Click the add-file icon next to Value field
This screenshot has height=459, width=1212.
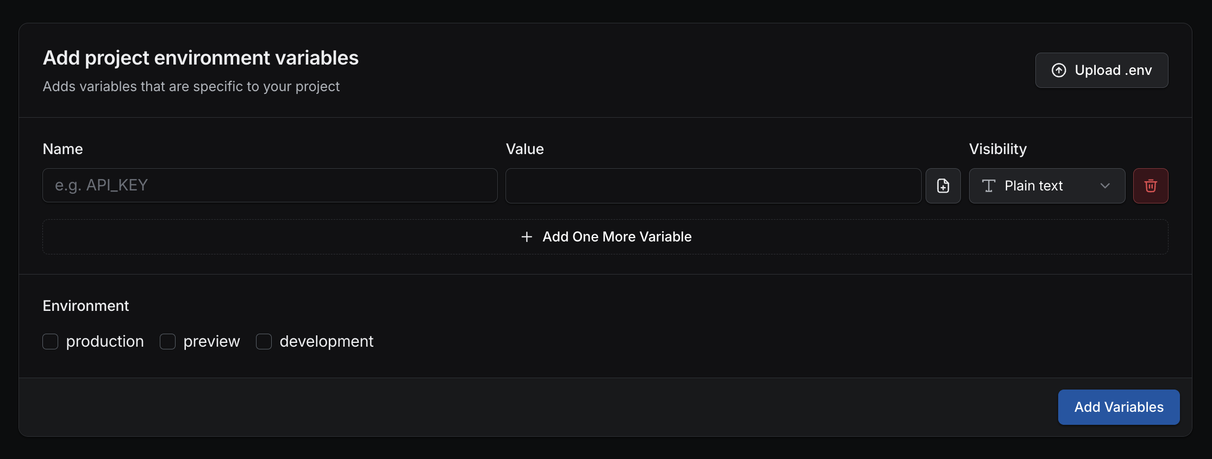pyautogui.click(x=943, y=186)
